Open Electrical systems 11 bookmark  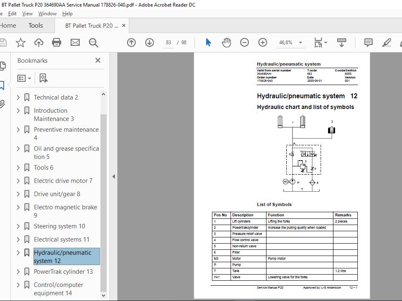tap(62, 239)
